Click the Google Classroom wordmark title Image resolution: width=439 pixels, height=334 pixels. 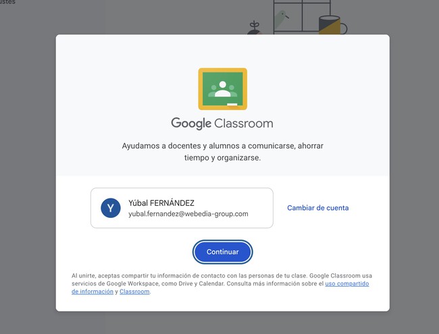tap(222, 123)
